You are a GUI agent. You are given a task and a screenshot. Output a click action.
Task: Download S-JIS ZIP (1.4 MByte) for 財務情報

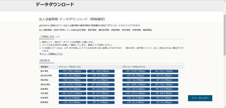[101, 98]
